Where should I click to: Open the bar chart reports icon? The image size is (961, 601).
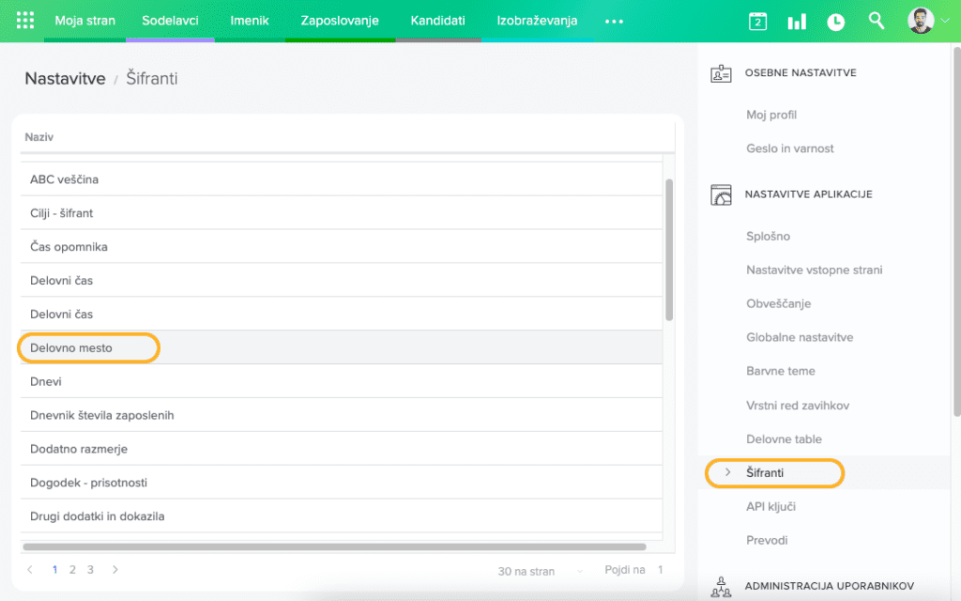pos(797,22)
